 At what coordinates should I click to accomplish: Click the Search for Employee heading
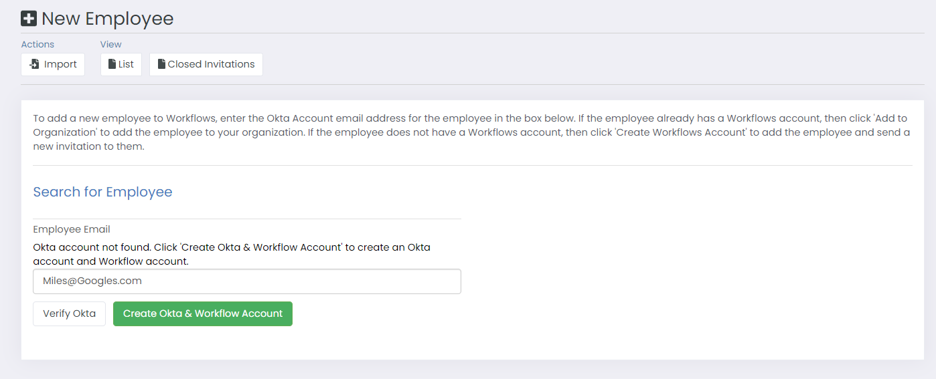102,192
